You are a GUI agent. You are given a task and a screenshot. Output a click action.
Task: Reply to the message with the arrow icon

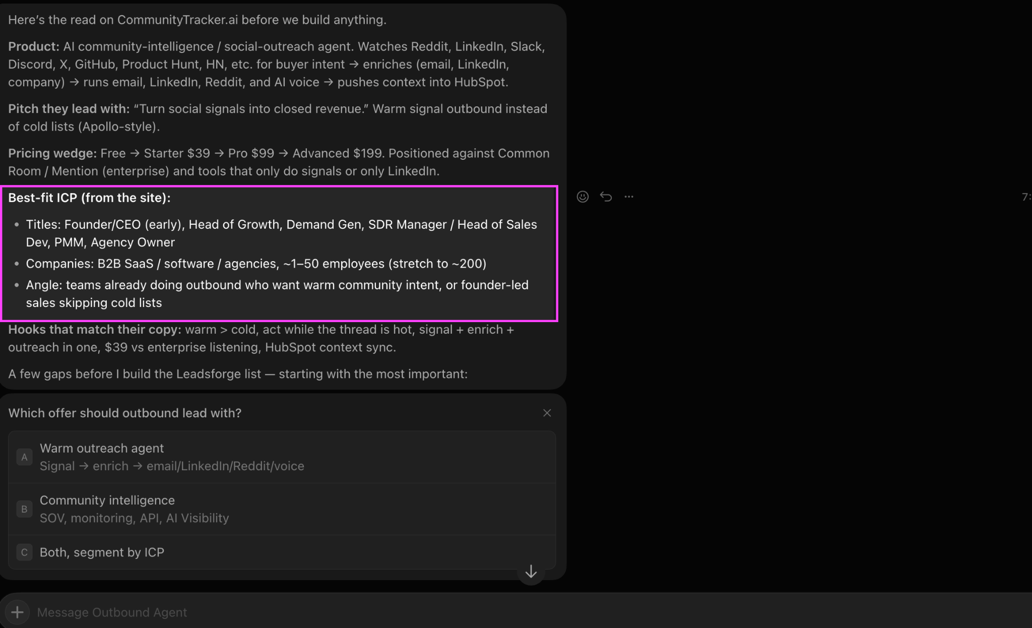tap(606, 197)
